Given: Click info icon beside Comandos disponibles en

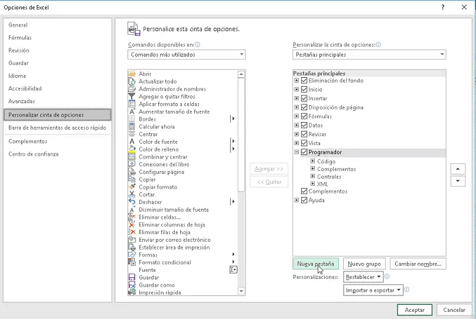Looking at the screenshot, I should [197, 45].
